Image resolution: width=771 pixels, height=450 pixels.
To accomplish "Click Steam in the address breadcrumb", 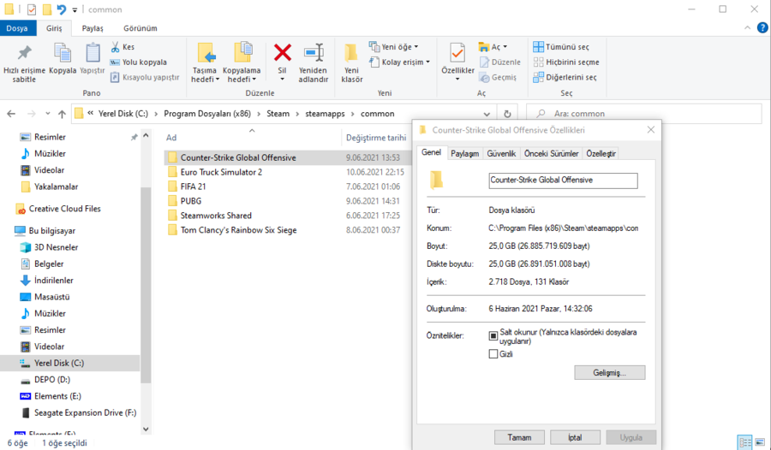I will tap(278, 114).
